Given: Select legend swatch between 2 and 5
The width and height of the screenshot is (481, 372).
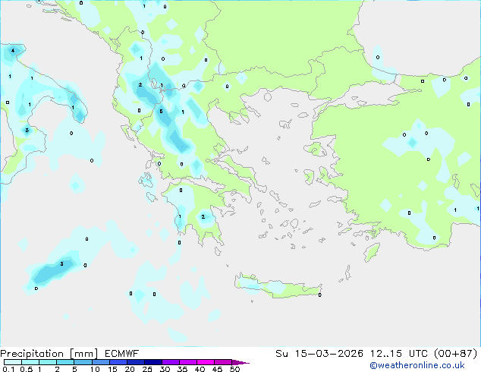Looking at the screenshot, I should 65,362.
